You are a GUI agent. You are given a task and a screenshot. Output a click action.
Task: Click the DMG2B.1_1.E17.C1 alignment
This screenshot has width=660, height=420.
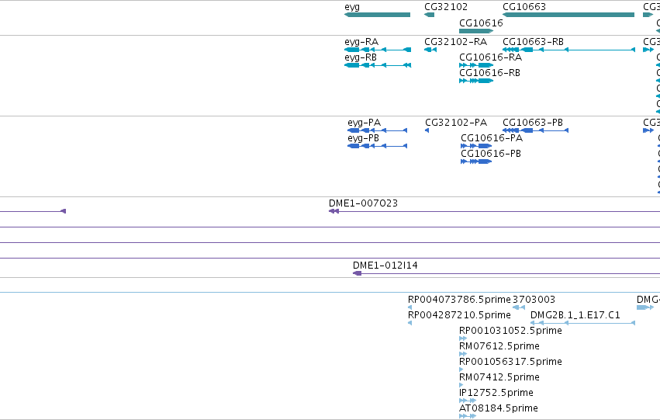pos(582,323)
